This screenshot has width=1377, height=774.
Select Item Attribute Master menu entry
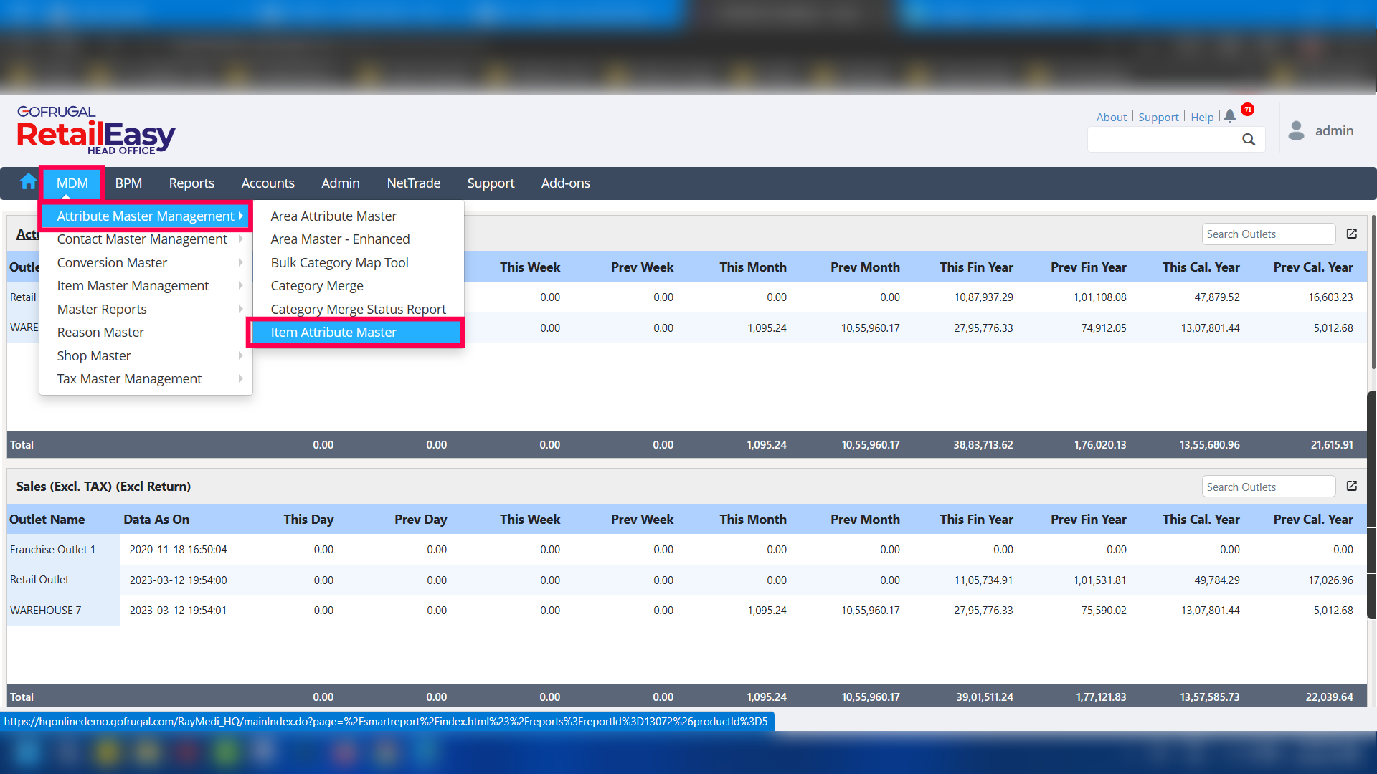point(333,333)
